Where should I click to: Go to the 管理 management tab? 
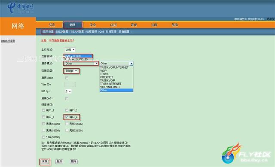134,25
